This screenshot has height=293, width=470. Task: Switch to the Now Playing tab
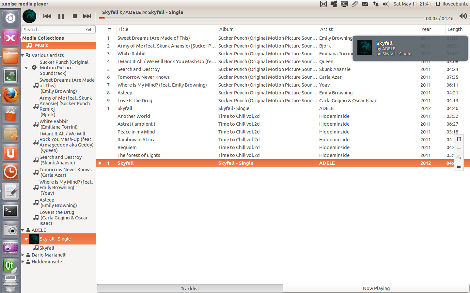click(376, 288)
